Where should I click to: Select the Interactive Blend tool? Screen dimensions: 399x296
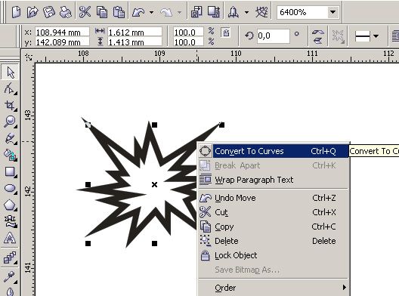pyautogui.click(x=10, y=257)
